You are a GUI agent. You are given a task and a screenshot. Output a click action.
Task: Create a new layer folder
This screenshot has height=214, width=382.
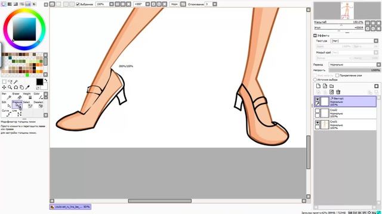[x=332, y=86]
